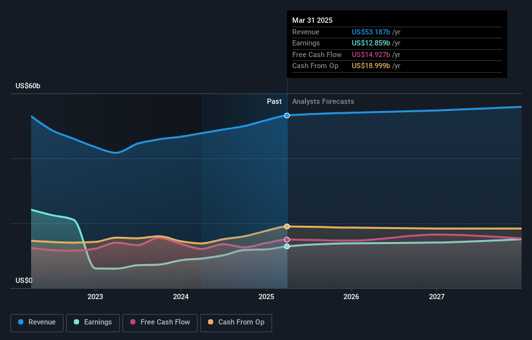Image resolution: width=532 pixels, height=340 pixels.
Task: Click the 2025 x-axis year label
Action: tap(266, 297)
